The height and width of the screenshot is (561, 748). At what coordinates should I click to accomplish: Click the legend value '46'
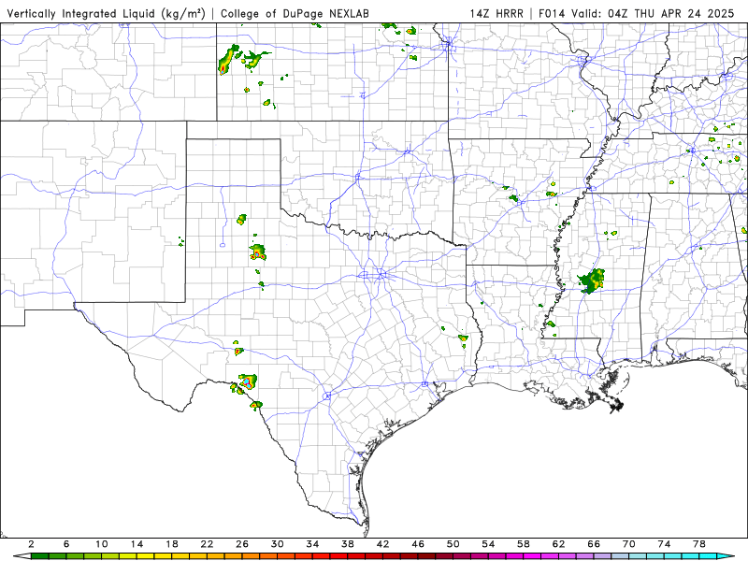[418, 544]
